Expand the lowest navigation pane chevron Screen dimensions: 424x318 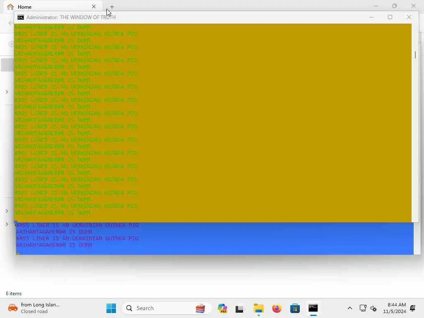click(x=7, y=224)
